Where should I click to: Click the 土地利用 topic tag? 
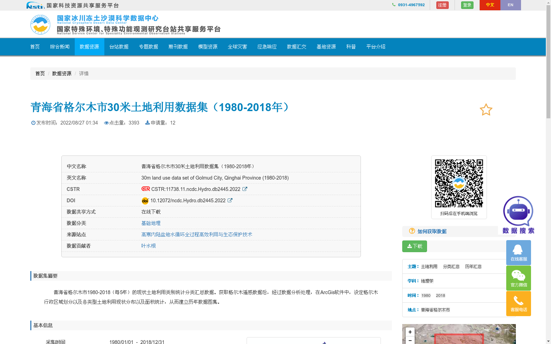click(429, 267)
